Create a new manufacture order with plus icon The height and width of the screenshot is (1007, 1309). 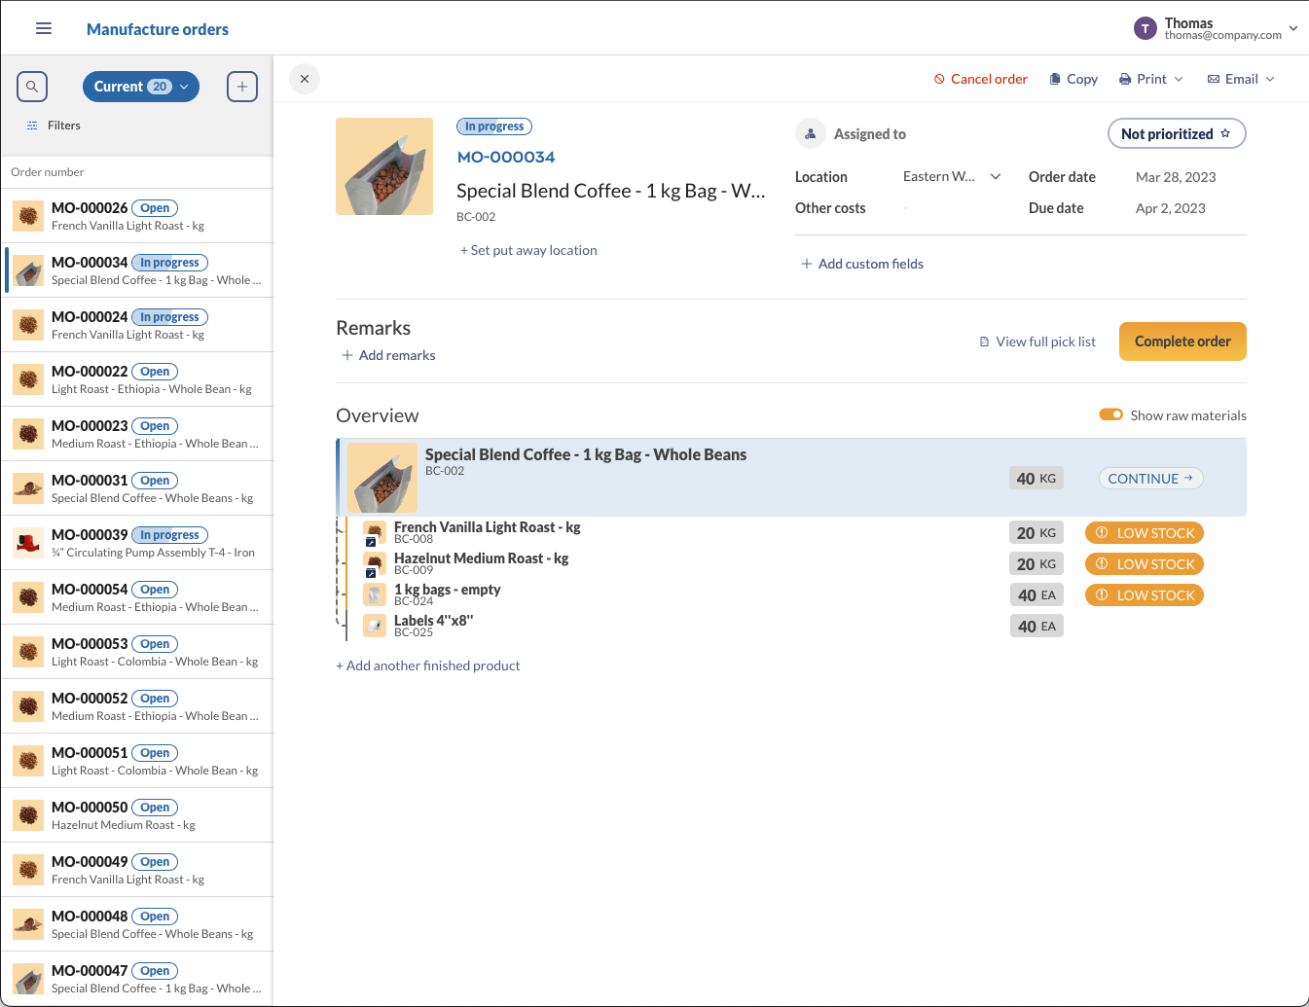[241, 87]
